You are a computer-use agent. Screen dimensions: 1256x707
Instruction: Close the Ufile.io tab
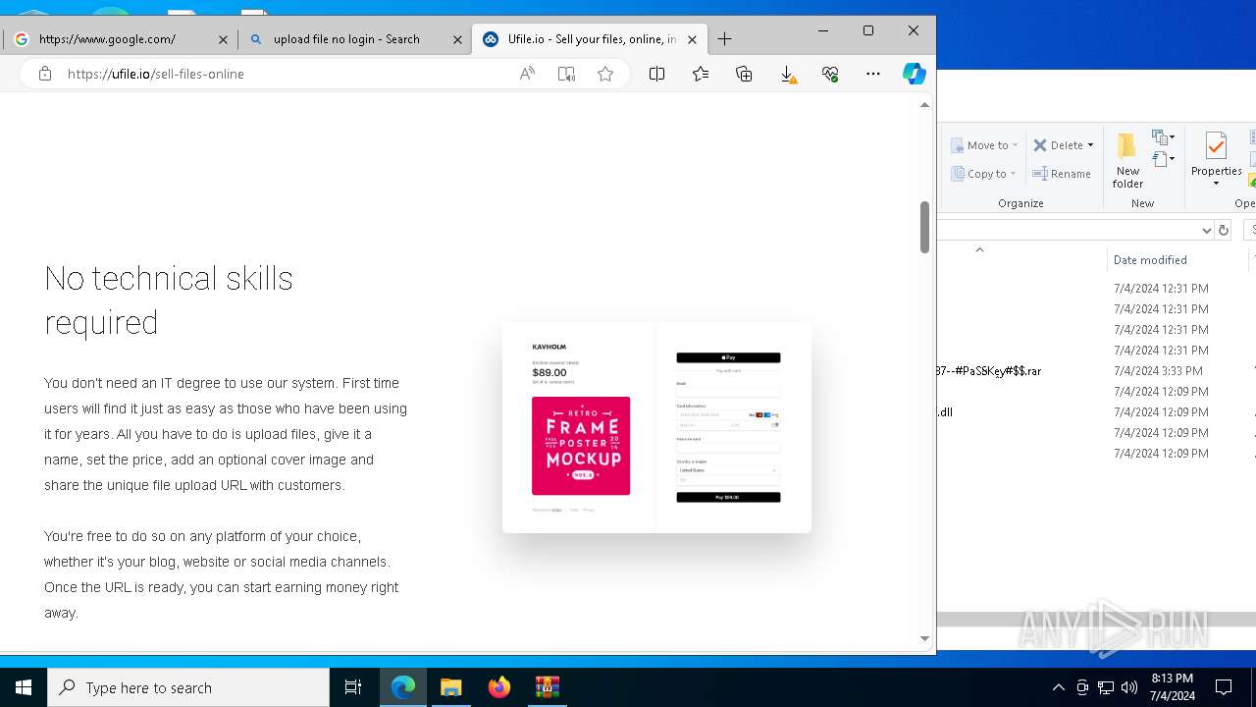point(692,39)
